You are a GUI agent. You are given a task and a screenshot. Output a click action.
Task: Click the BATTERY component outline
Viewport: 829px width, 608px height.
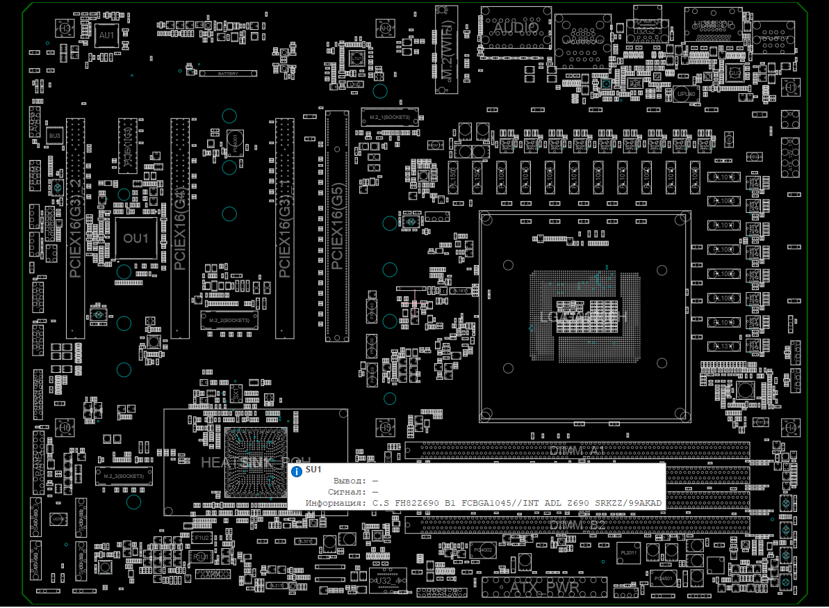pyautogui.click(x=228, y=74)
